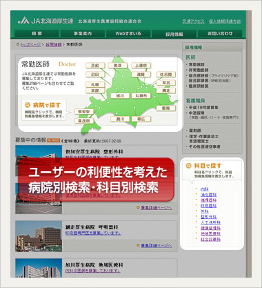Click 募集詳細ページへ in 網走厚生病院 card
This screenshot has height=288, width=262.
157,245
